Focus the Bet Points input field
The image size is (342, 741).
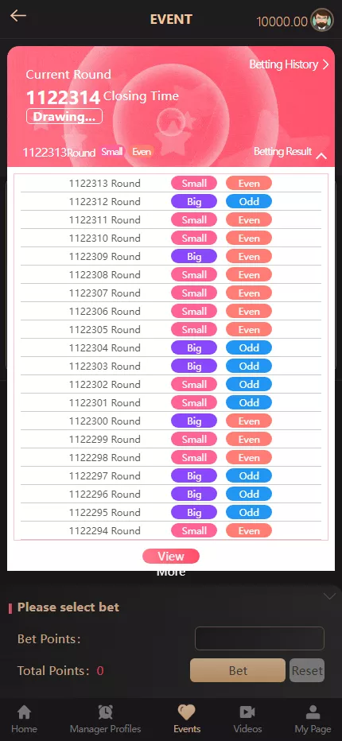click(260, 638)
